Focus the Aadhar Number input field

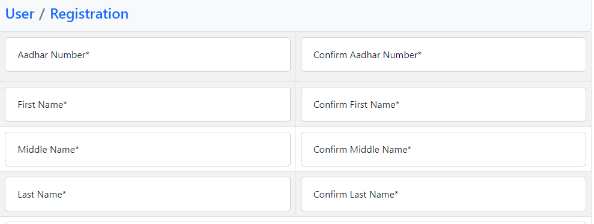[147, 55]
